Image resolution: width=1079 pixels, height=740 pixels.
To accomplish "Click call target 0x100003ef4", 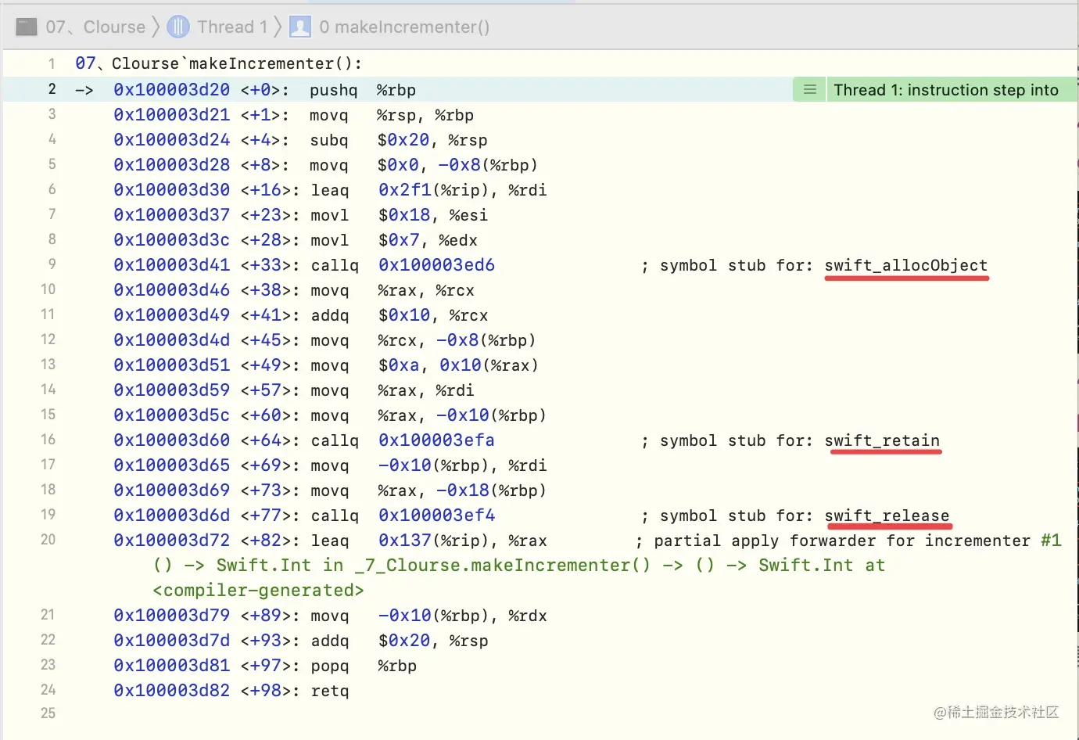I will (436, 515).
